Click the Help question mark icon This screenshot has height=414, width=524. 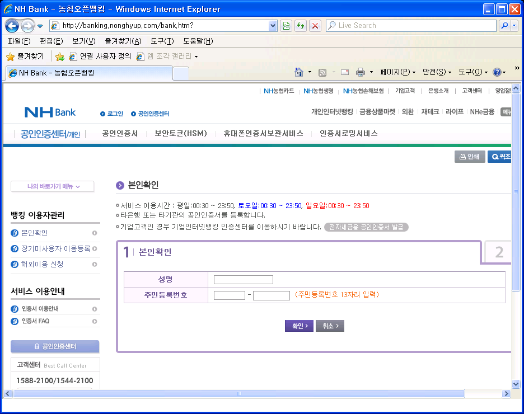(497, 72)
